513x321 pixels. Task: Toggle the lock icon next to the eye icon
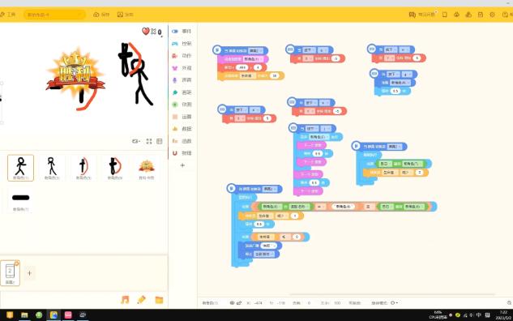[239, 303]
